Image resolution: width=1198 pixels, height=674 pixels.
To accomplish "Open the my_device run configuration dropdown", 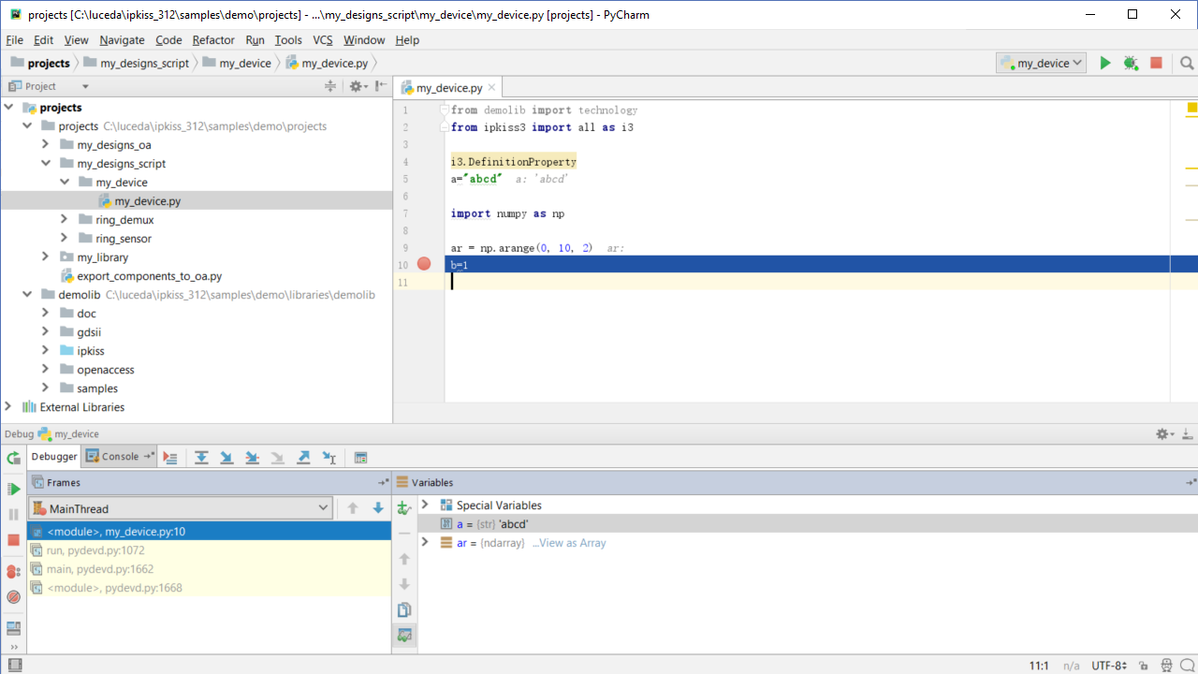I will pos(1042,64).
